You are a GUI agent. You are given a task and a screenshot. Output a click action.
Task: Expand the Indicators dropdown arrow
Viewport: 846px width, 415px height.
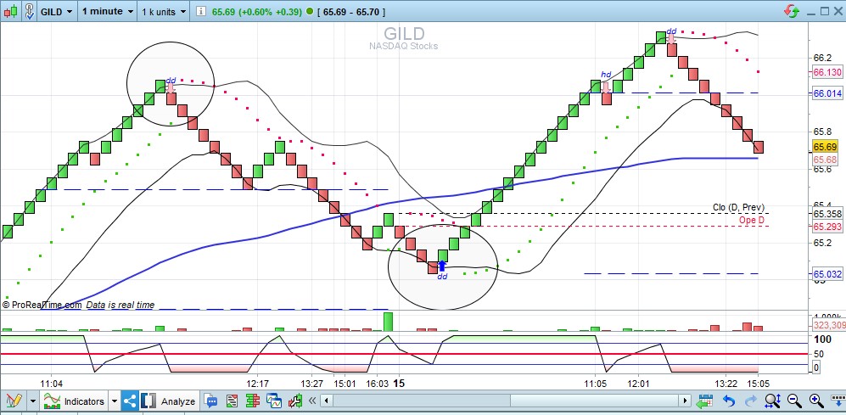point(114,401)
